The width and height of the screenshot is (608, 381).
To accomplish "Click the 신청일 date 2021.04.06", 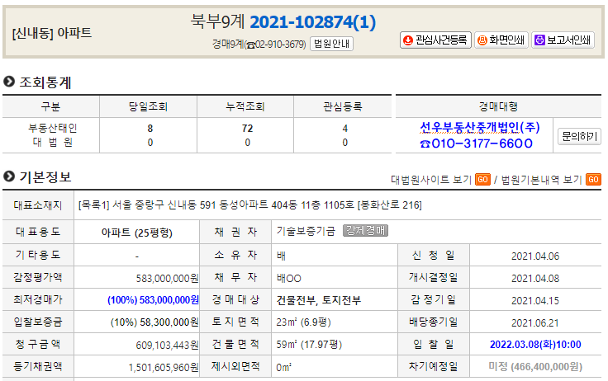I will tap(535, 256).
